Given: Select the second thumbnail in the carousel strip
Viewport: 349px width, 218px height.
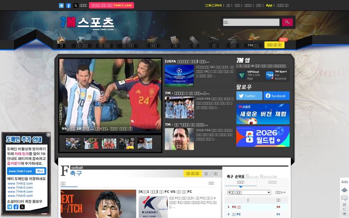Looking at the screenshot, I should click(x=91, y=143).
